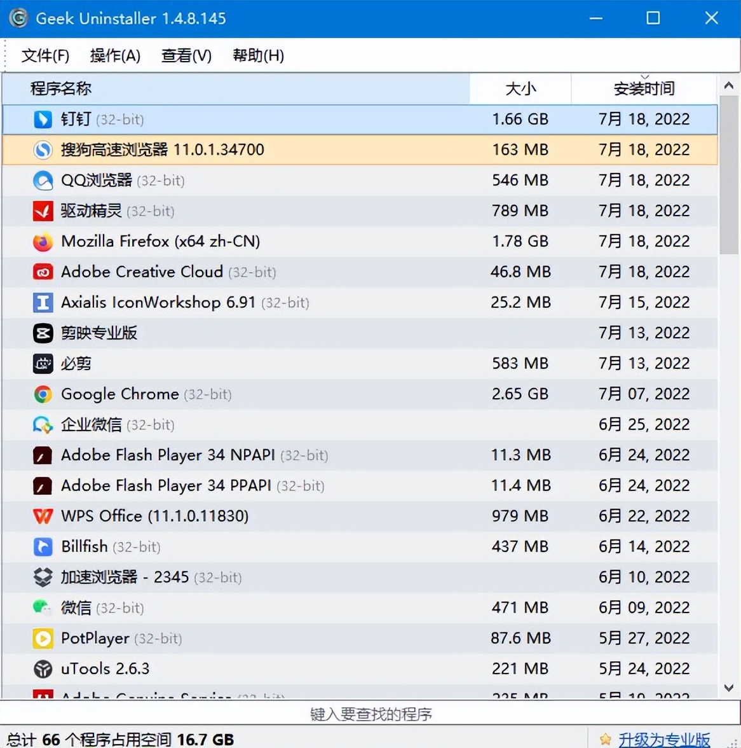Screen dimensions: 741x748
Task: Click the 2.65 GB size value
Action: (520, 394)
